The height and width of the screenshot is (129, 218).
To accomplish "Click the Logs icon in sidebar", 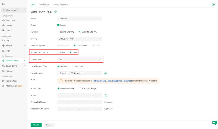I will pos(3,51).
